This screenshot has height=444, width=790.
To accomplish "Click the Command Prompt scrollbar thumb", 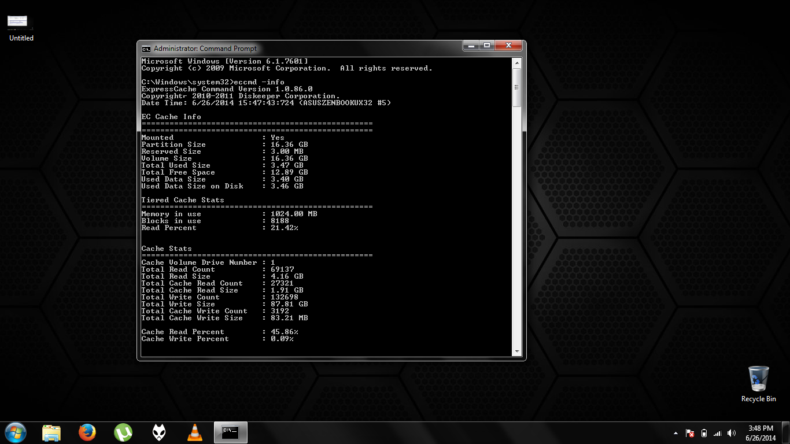I will [x=517, y=88].
